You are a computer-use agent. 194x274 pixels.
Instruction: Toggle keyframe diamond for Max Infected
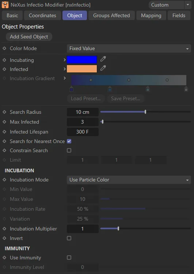[x=4, y=122]
